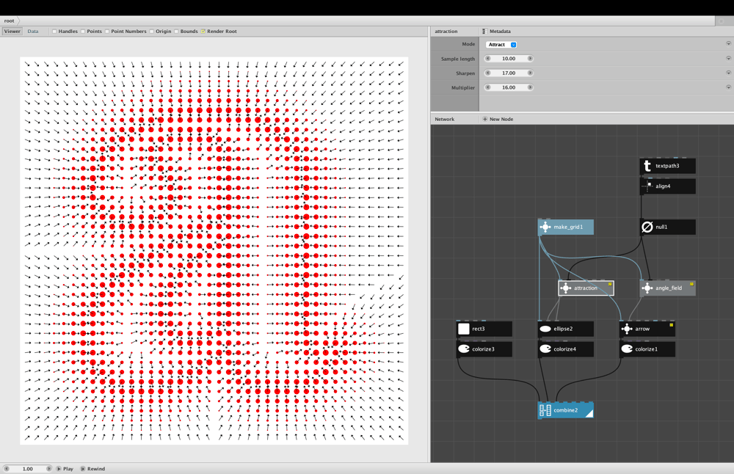Select the align4 node
Viewport: 734px width, 474px height.
pyautogui.click(x=667, y=186)
